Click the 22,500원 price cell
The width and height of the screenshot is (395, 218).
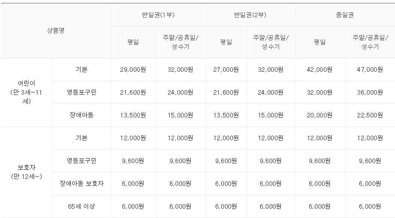point(370,115)
